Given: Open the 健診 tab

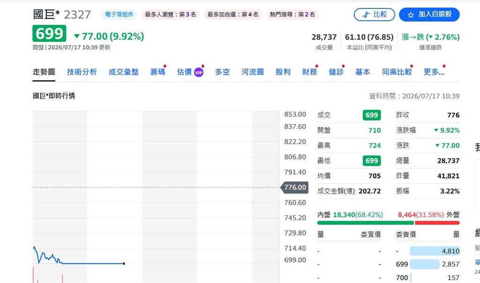Looking at the screenshot, I should tap(336, 72).
